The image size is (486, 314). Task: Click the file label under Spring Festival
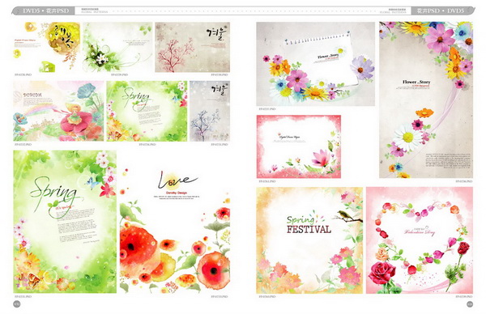click(x=267, y=297)
